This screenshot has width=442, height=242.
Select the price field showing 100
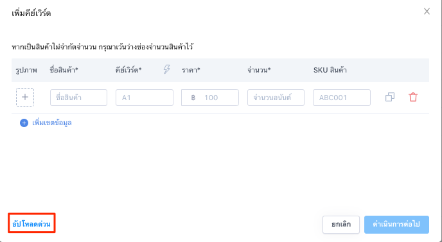coord(210,98)
